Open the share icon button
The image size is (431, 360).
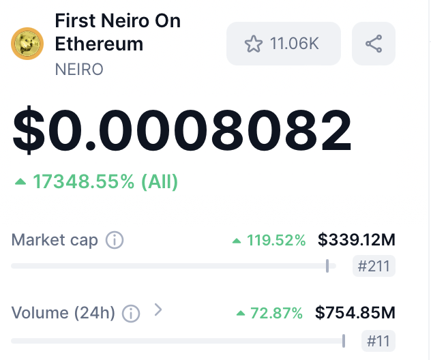click(374, 44)
